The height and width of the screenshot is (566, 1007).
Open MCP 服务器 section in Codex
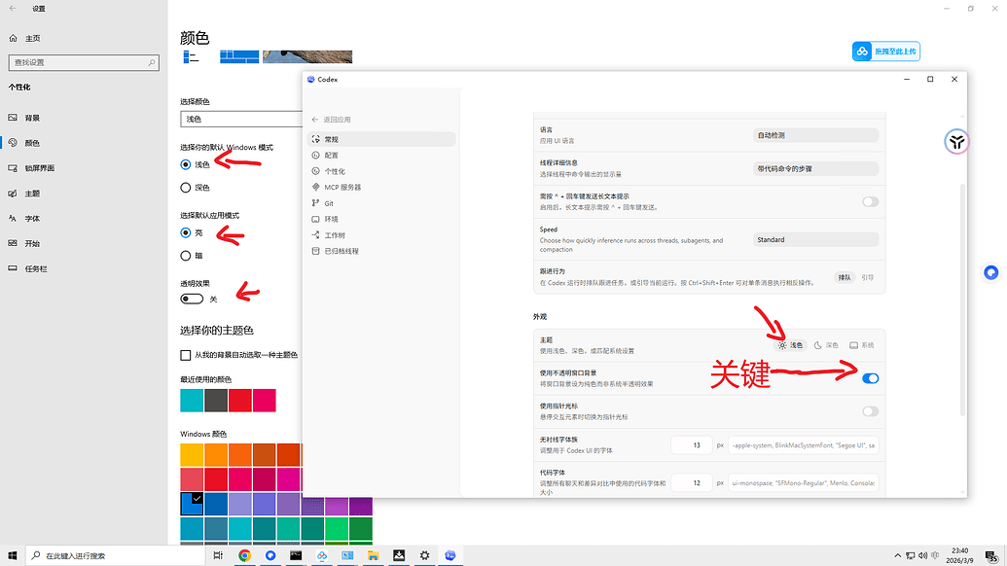[x=381, y=188]
